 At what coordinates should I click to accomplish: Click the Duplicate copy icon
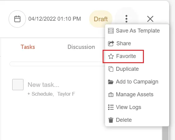coord(111,69)
